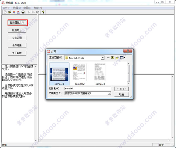Click the Cut scissors toolbar icon
Screen dimensions: 176x148
point(29,12)
